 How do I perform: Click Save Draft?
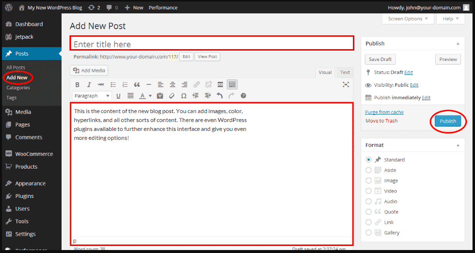(380, 60)
